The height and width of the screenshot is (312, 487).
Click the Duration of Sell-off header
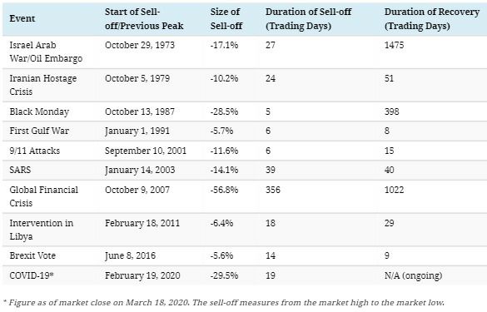click(308, 18)
